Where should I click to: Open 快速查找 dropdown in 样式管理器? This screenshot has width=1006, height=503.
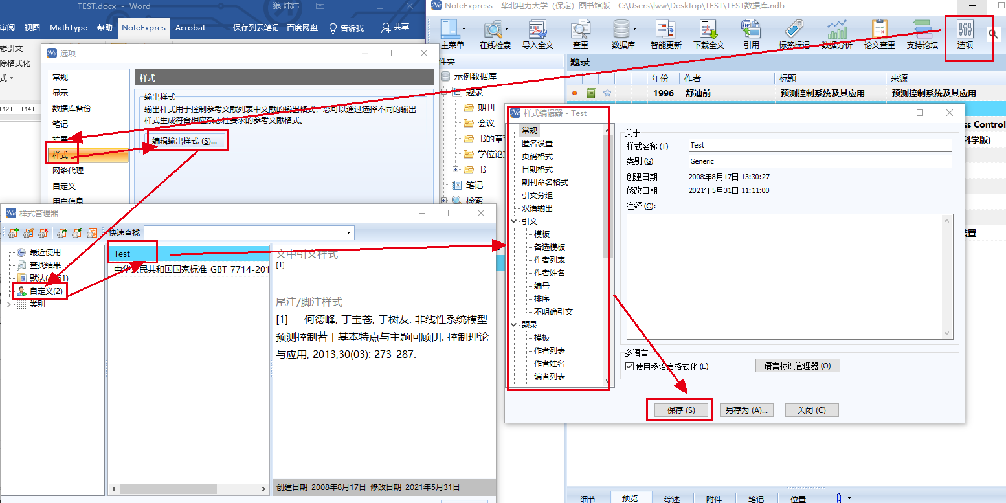[x=349, y=232]
